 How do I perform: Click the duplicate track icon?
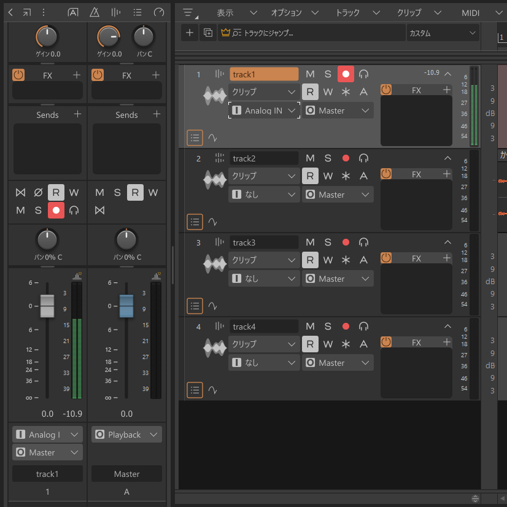pyautogui.click(x=208, y=33)
